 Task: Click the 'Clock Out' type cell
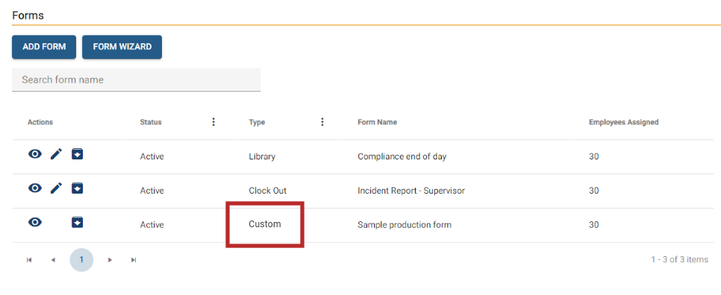click(268, 191)
